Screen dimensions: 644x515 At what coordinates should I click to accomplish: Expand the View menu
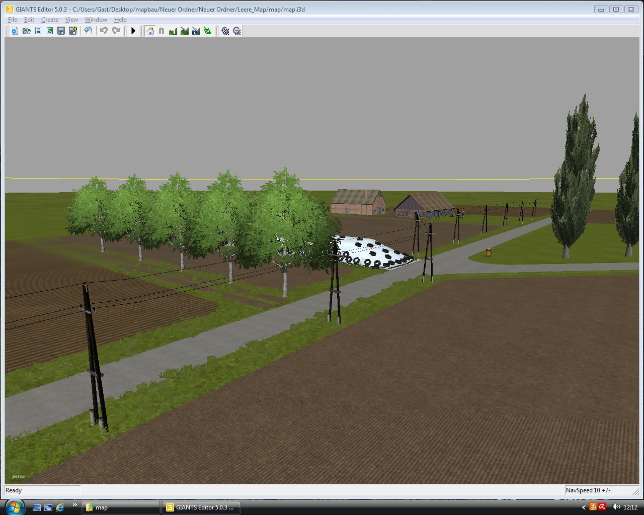pyautogui.click(x=71, y=20)
